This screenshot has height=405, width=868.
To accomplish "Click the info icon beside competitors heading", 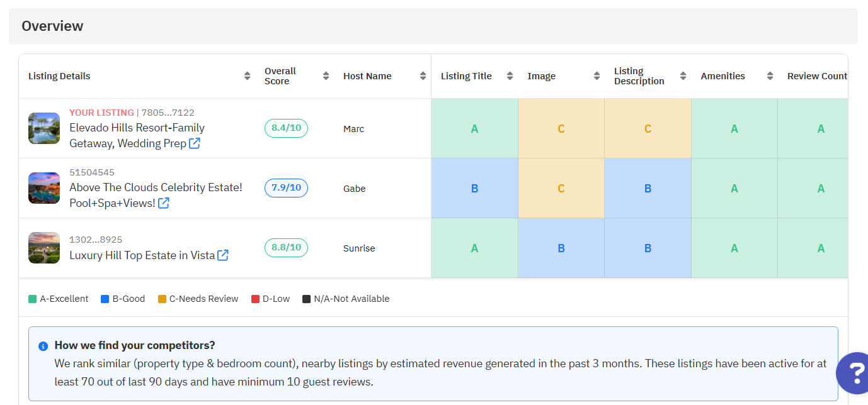I will 43,346.
